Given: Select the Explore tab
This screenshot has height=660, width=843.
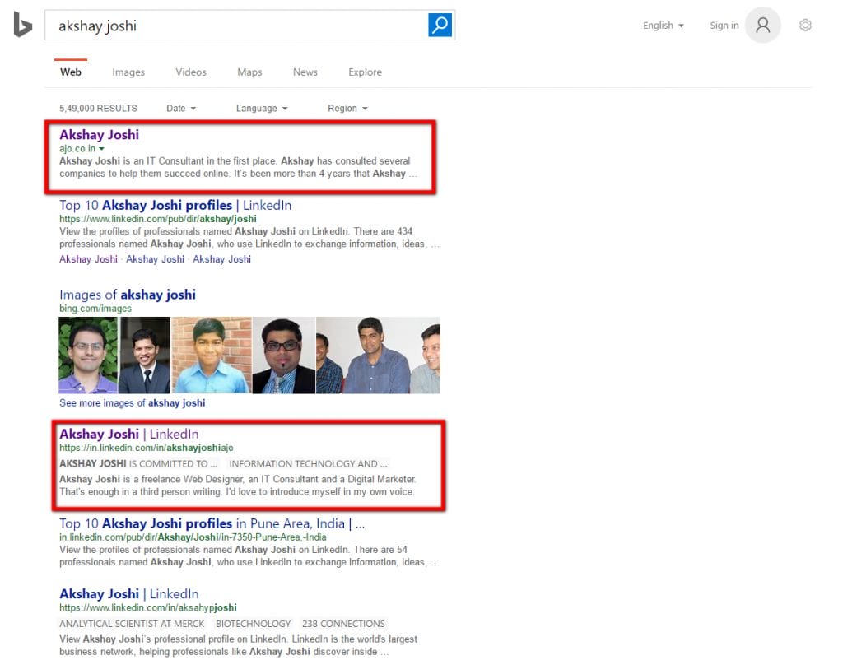Looking at the screenshot, I should (x=365, y=72).
